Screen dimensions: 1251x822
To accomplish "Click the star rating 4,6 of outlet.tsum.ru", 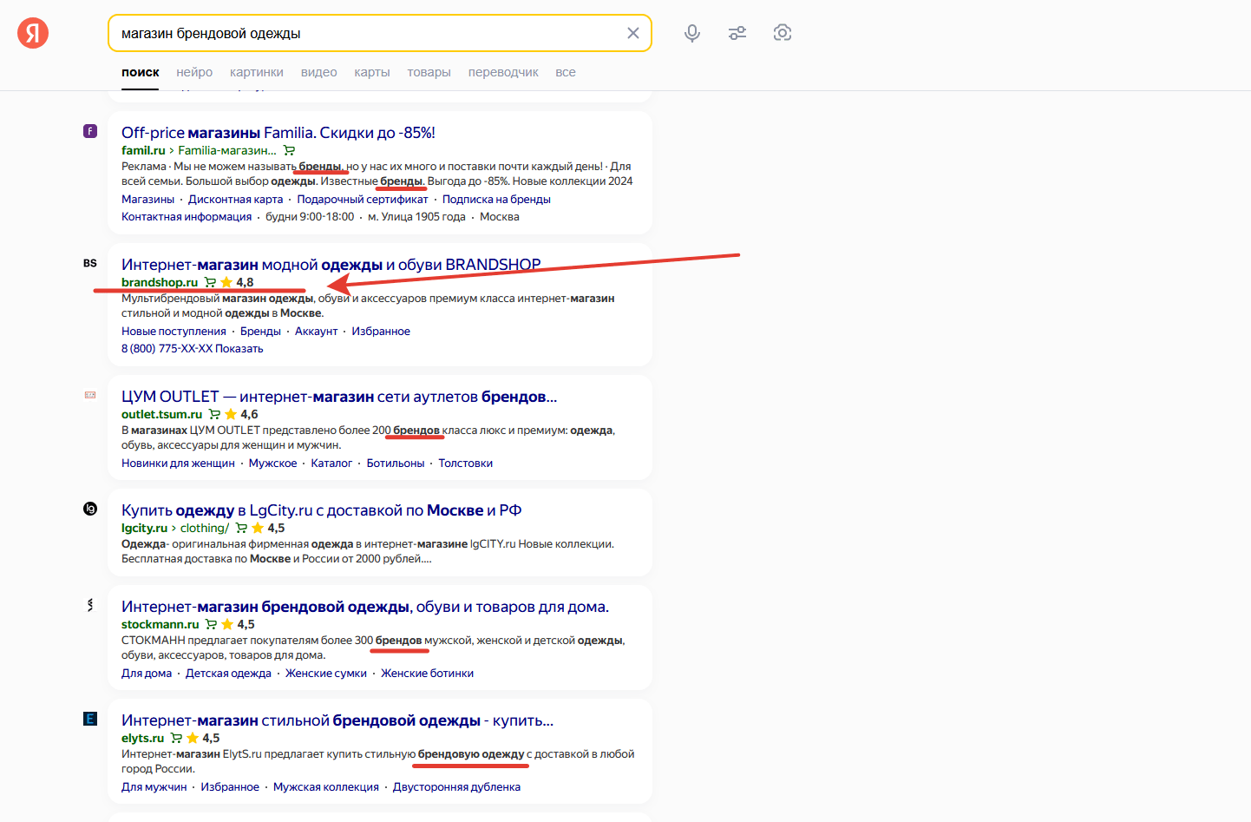I will tap(241, 414).
